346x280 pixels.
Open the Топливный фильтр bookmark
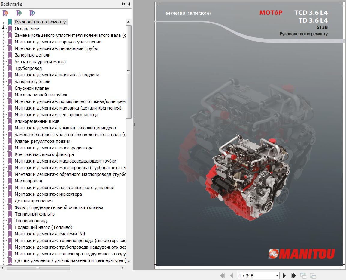tap(35, 214)
